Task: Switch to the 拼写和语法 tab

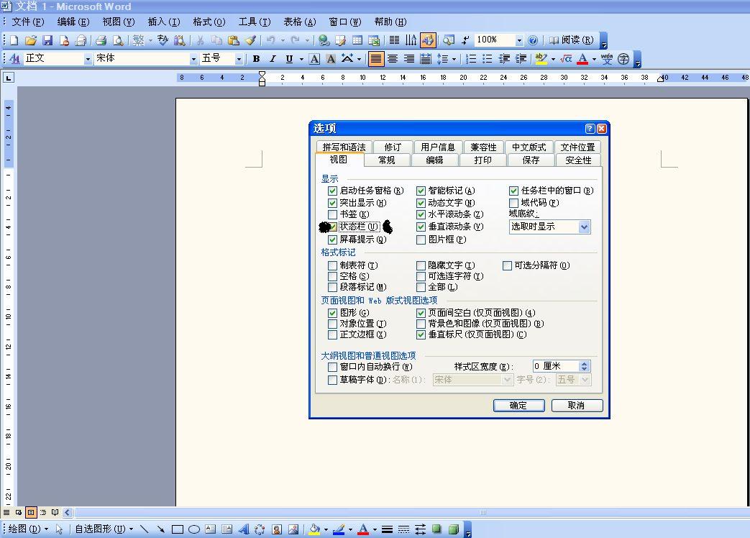Action: (x=344, y=147)
